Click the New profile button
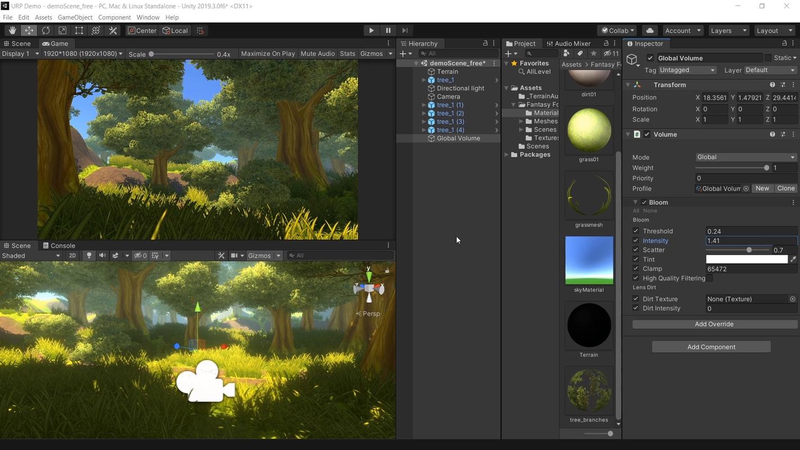This screenshot has width=800, height=450. [762, 188]
